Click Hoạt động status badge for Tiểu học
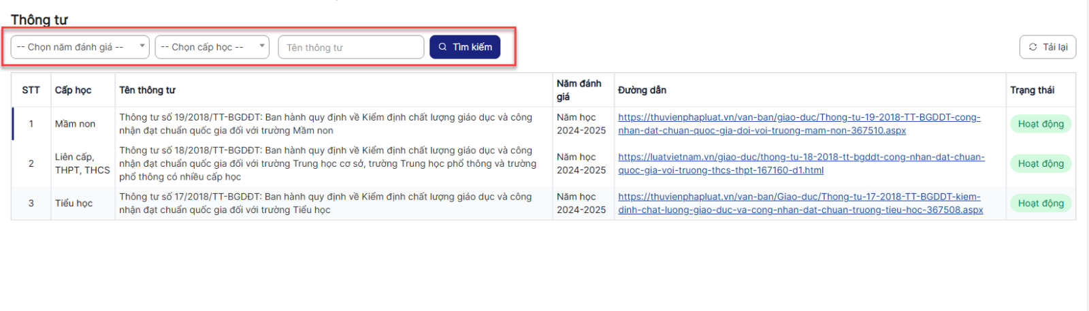Image resolution: width=1089 pixels, height=311 pixels. [1040, 203]
